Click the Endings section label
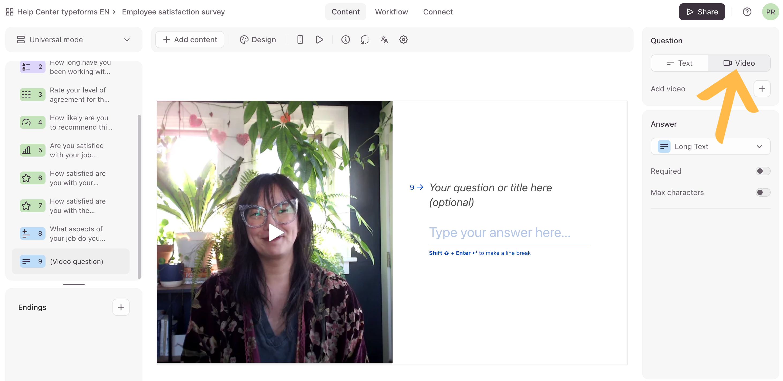783x381 pixels. pyautogui.click(x=32, y=307)
